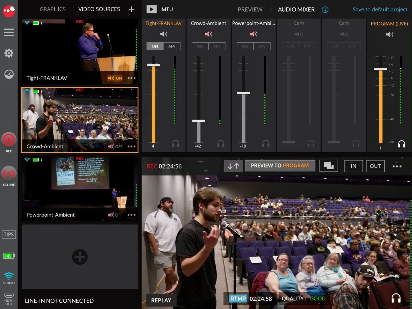The image size is (412, 309).
Task: Start recording with REC button
Action: click(x=9, y=140)
